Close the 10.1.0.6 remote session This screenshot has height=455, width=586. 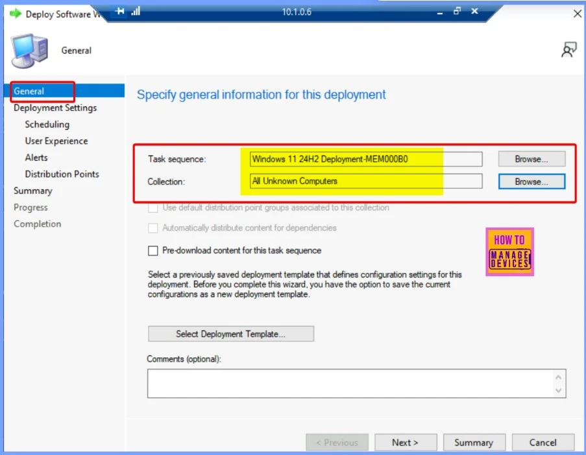474,11
